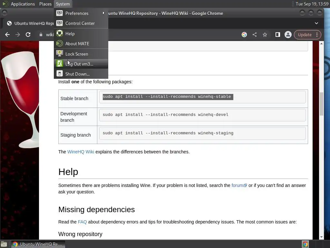
Task: Go forward in Chrome
Action: [18, 35]
